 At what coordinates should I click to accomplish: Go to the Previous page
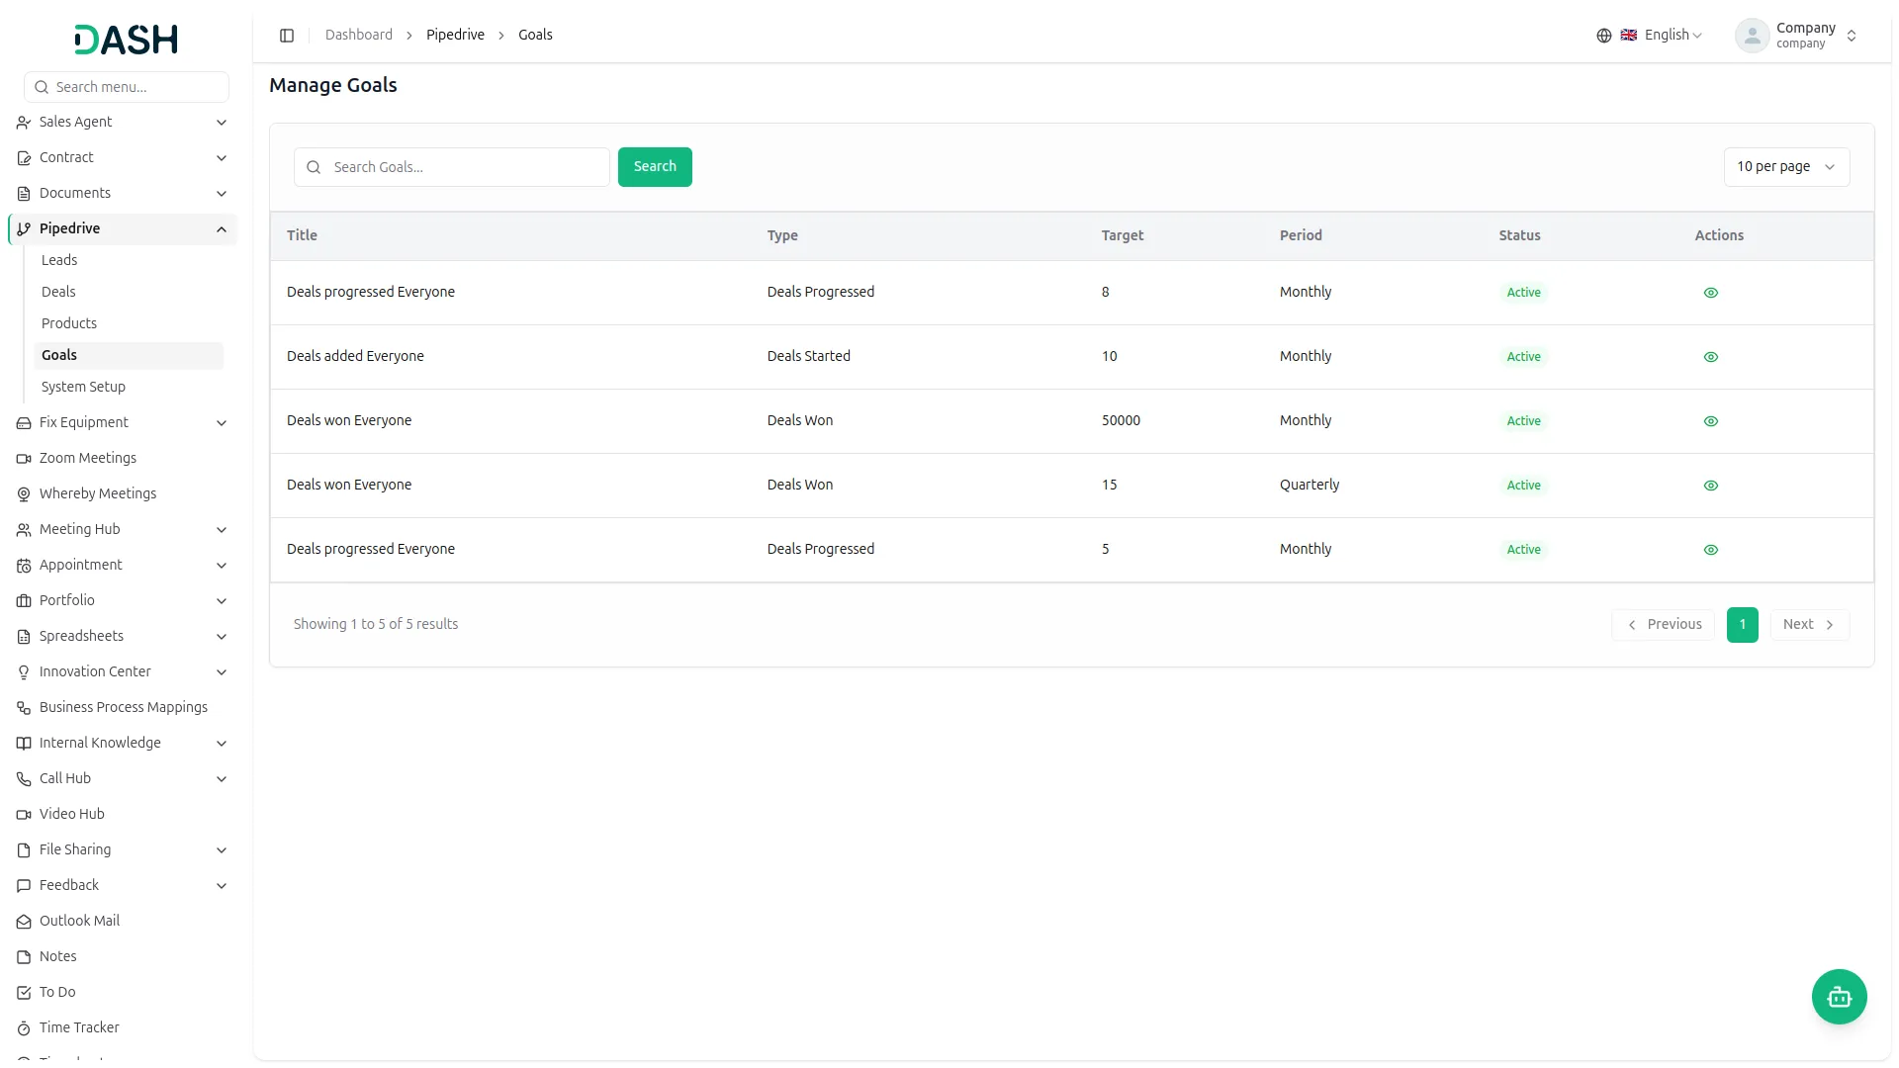coord(1663,625)
